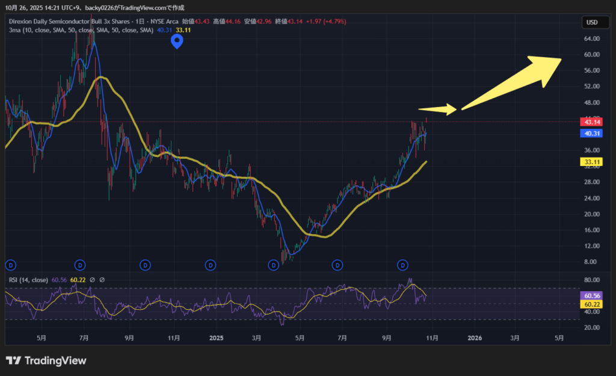Screen dimensions: 616x376
Task: Click the blue 40.31 axis price label
Action: pos(588,134)
